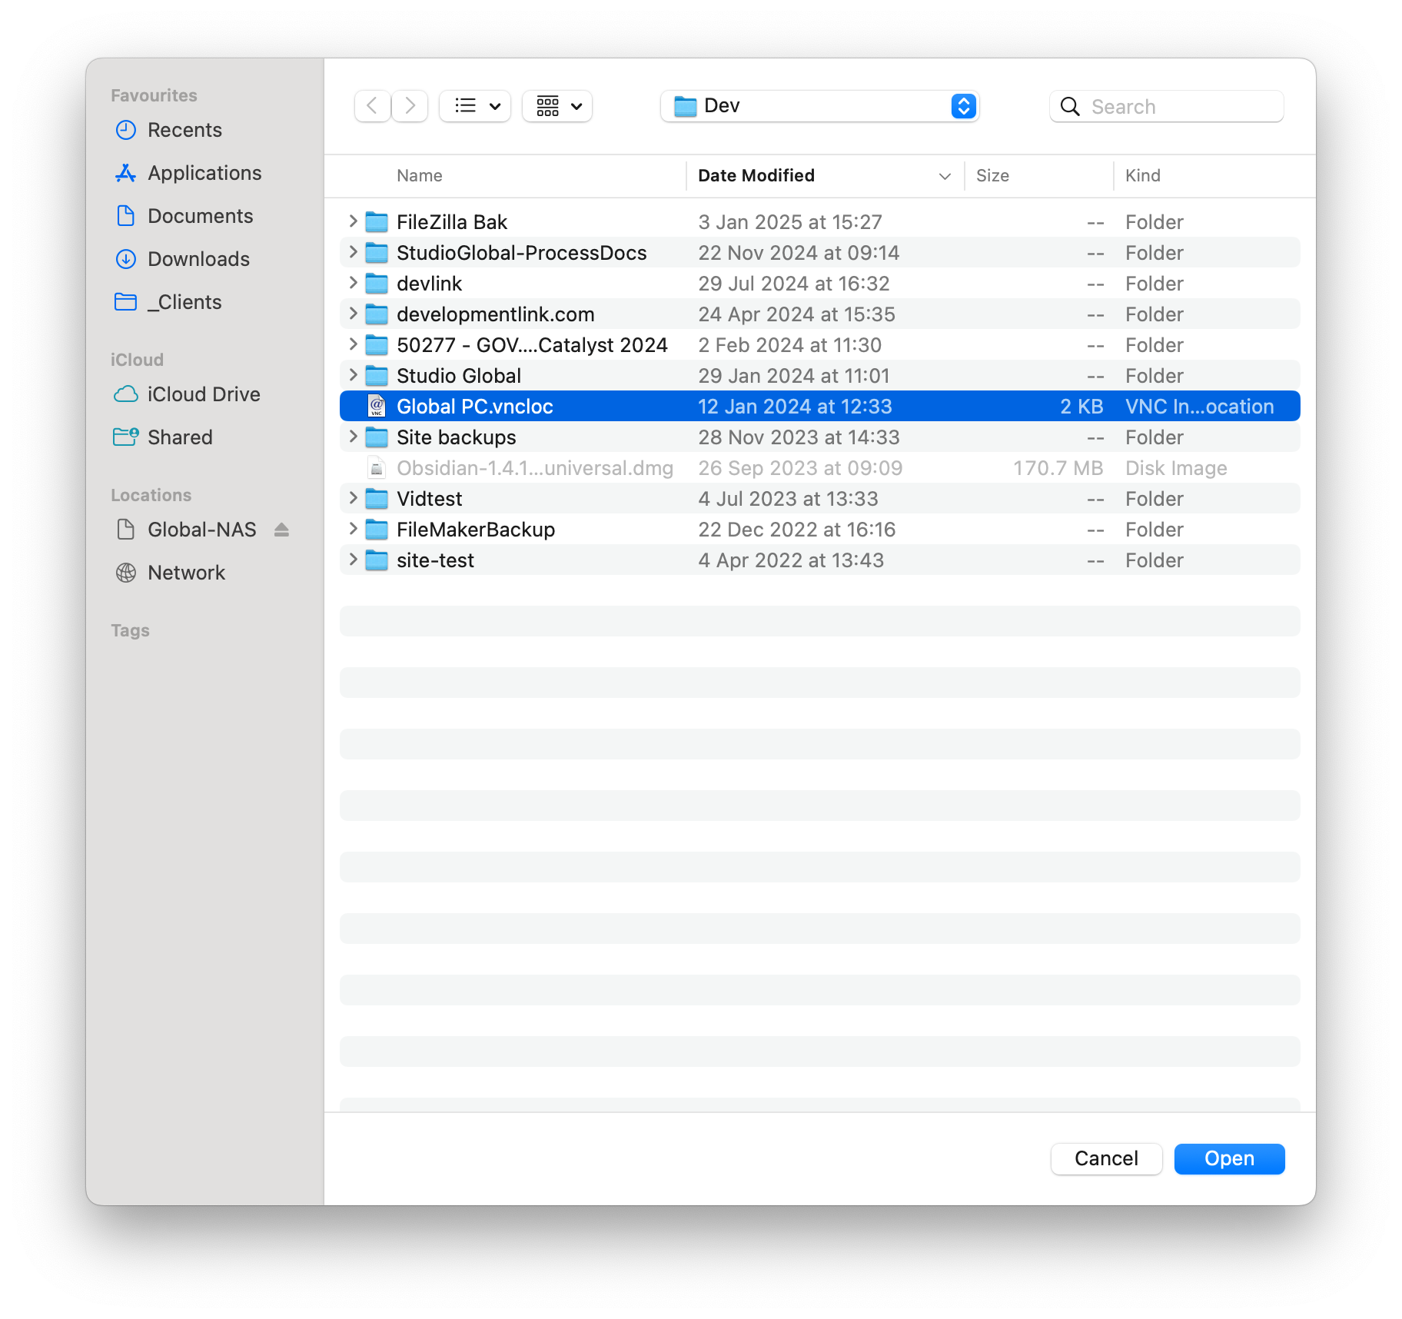Click the Global PC.vncloc file icon
The width and height of the screenshot is (1402, 1319).
point(377,406)
